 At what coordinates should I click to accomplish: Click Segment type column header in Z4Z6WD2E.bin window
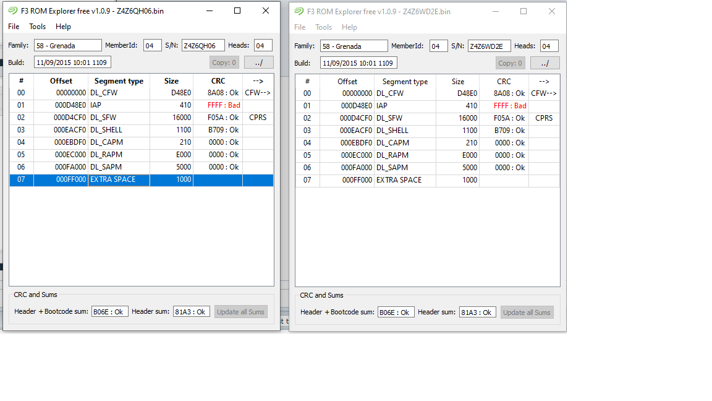pyautogui.click(x=405, y=82)
